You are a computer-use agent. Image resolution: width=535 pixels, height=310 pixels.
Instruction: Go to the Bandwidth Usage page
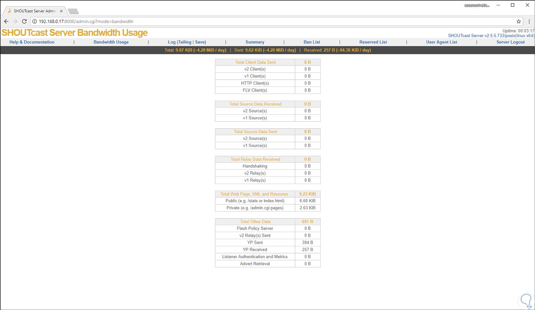click(x=111, y=42)
